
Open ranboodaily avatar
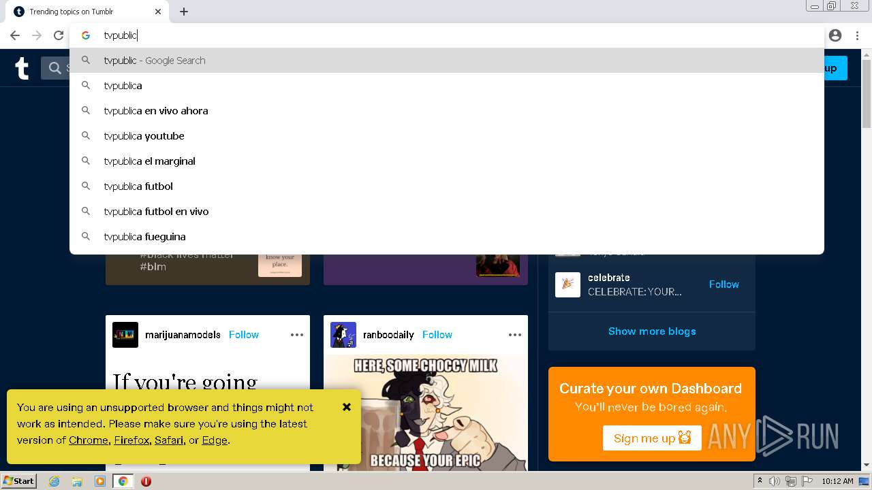pyautogui.click(x=343, y=335)
